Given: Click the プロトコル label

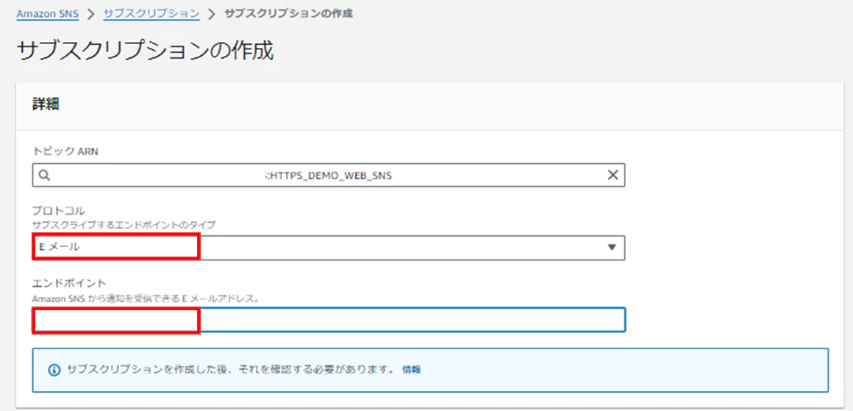Looking at the screenshot, I should pos(59,211).
